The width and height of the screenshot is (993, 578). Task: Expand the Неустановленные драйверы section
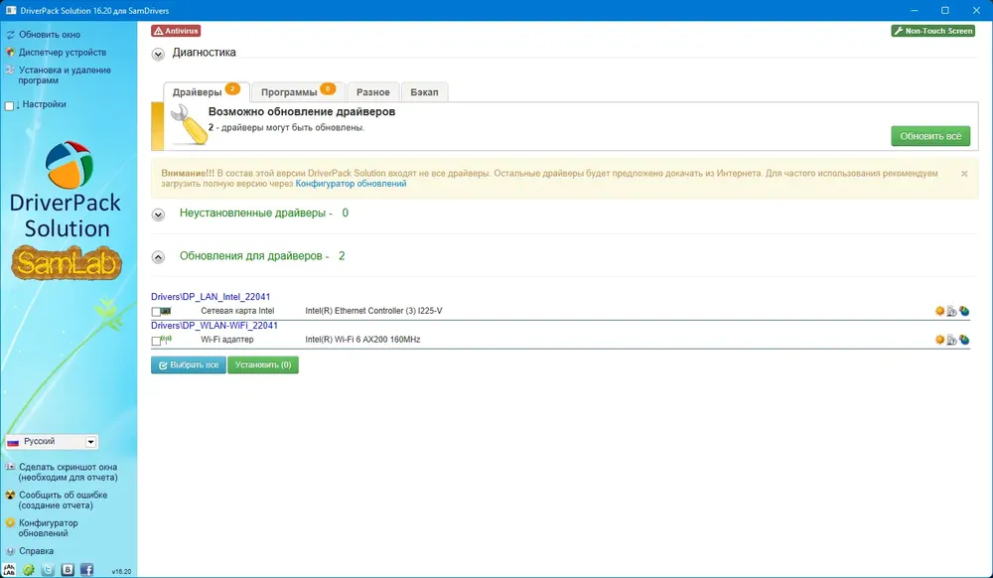click(158, 215)
